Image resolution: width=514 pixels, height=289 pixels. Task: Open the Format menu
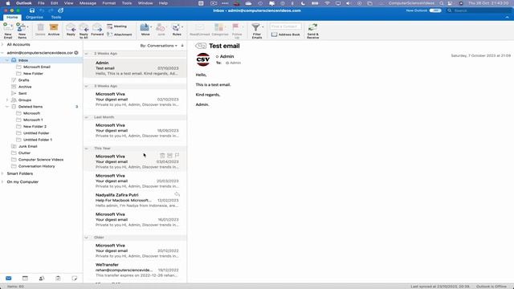[109, 3]
